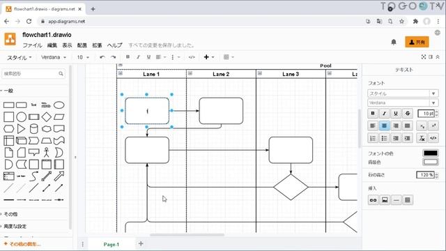Open the Verdana font dropdown in toolbar
Image resolution: width=446 pixels, height=251 pixels.
pyautogui.click(x=54, y=57)
